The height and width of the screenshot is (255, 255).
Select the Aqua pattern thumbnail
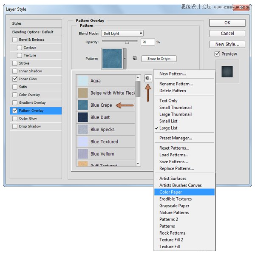tap(82, 81)
